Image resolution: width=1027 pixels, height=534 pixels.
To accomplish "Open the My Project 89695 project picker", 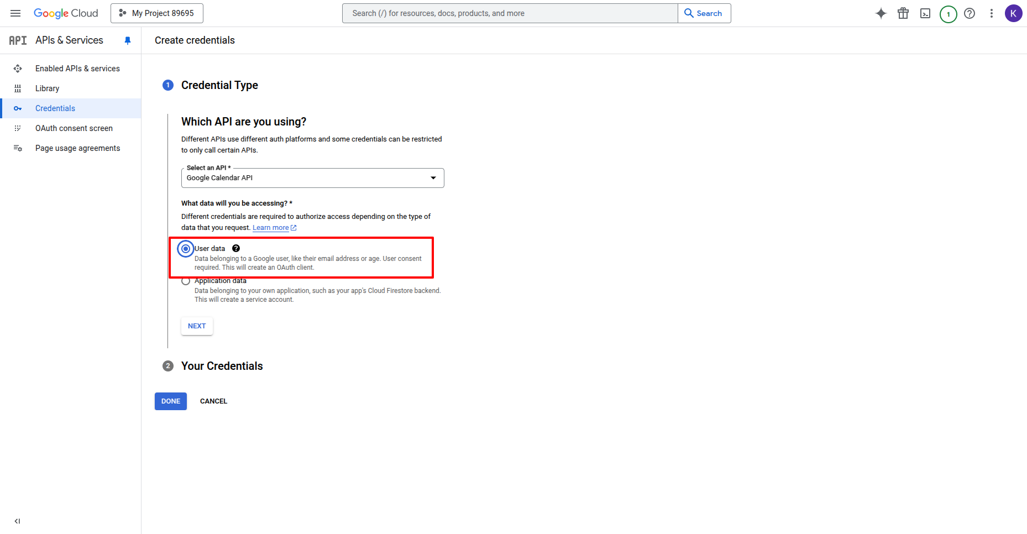I will 157,13.
